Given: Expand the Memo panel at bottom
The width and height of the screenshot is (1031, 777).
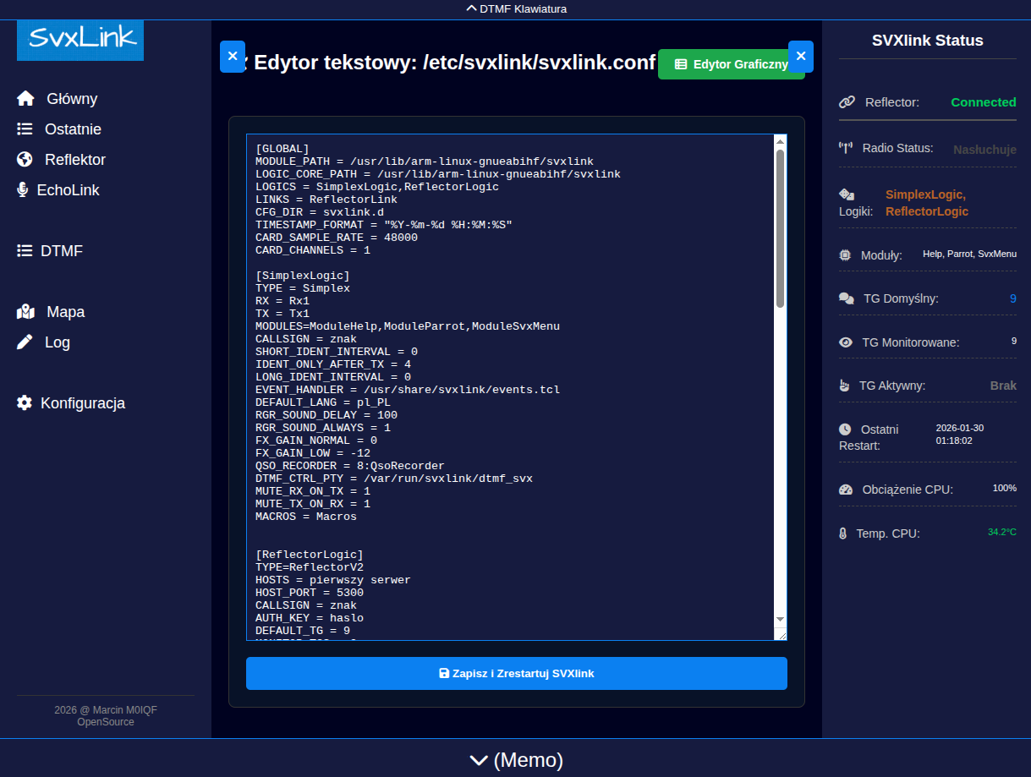Looking at the screenshot, I should click(515, 760).
